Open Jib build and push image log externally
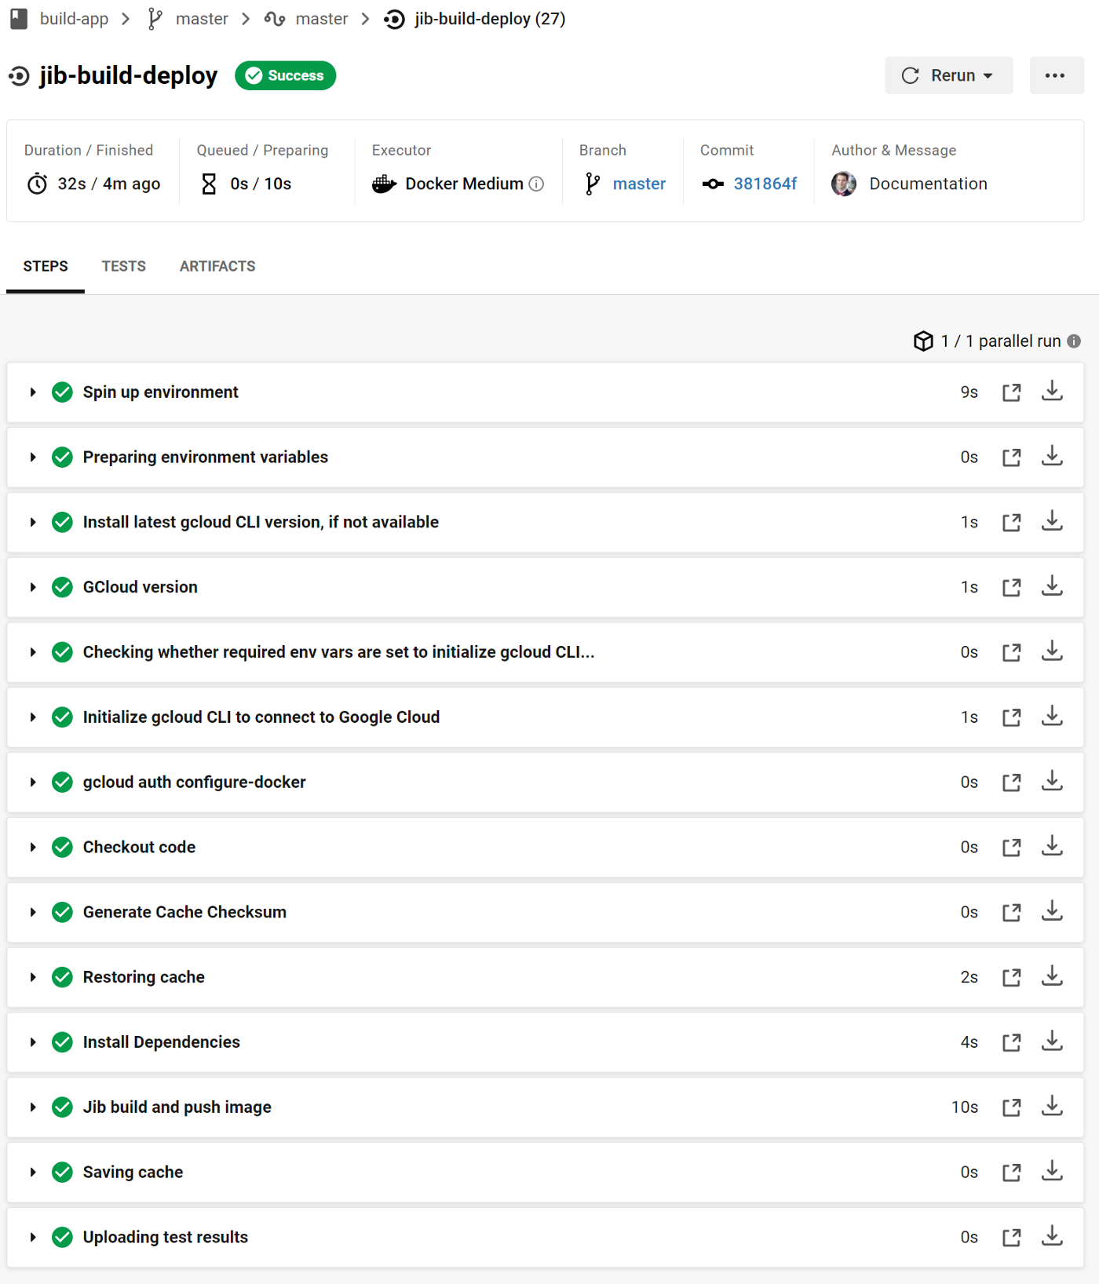 tap(1011, 1107)
